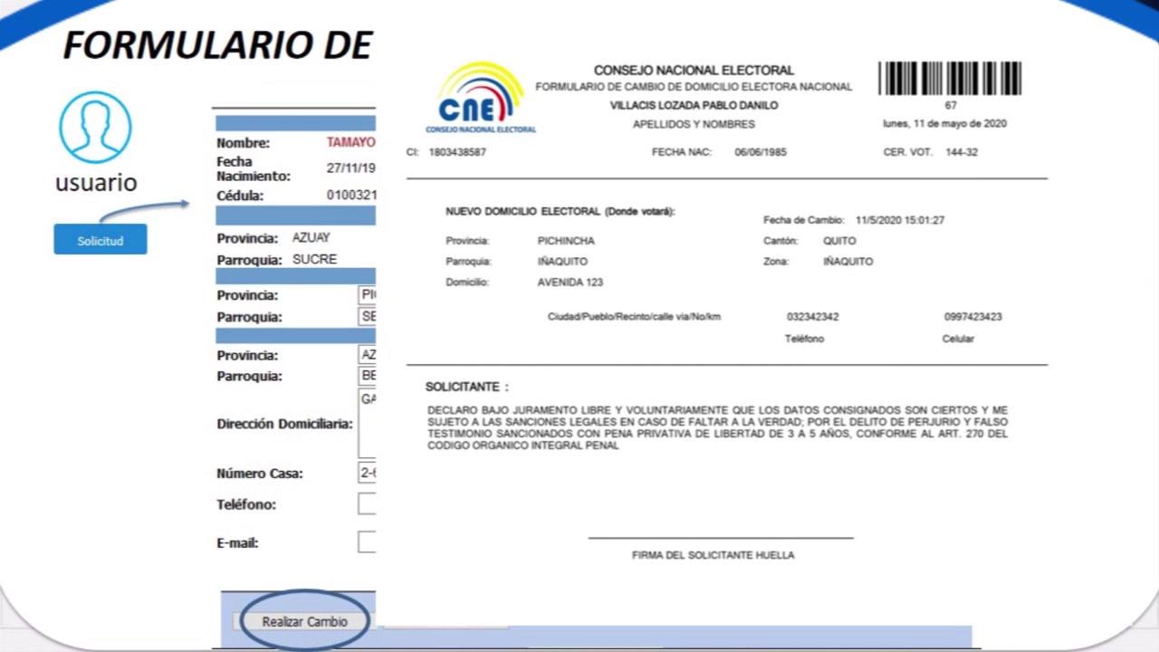Click the FIRMA DEL SOLICITANTE HUELLA label

tap(714, 555)
